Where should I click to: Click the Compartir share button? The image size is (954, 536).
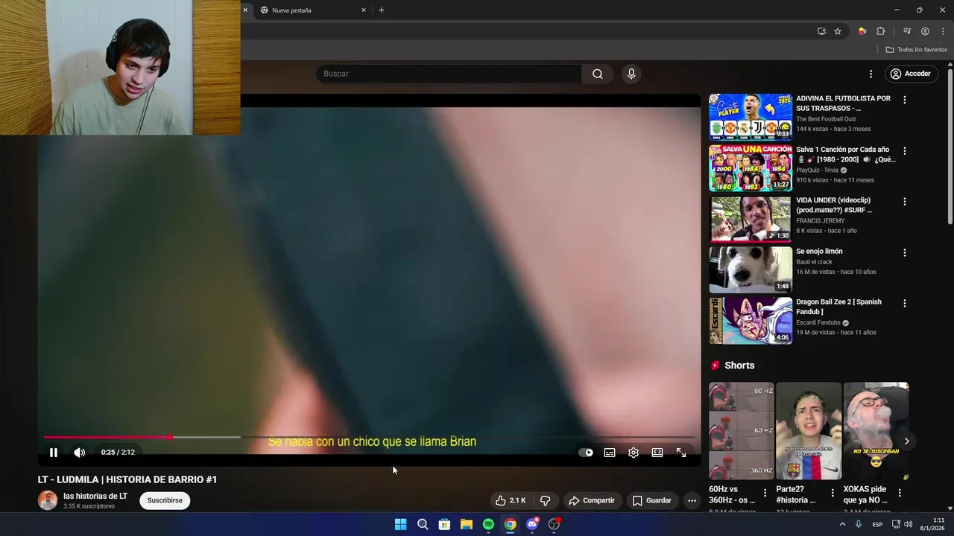click(592, 500)
